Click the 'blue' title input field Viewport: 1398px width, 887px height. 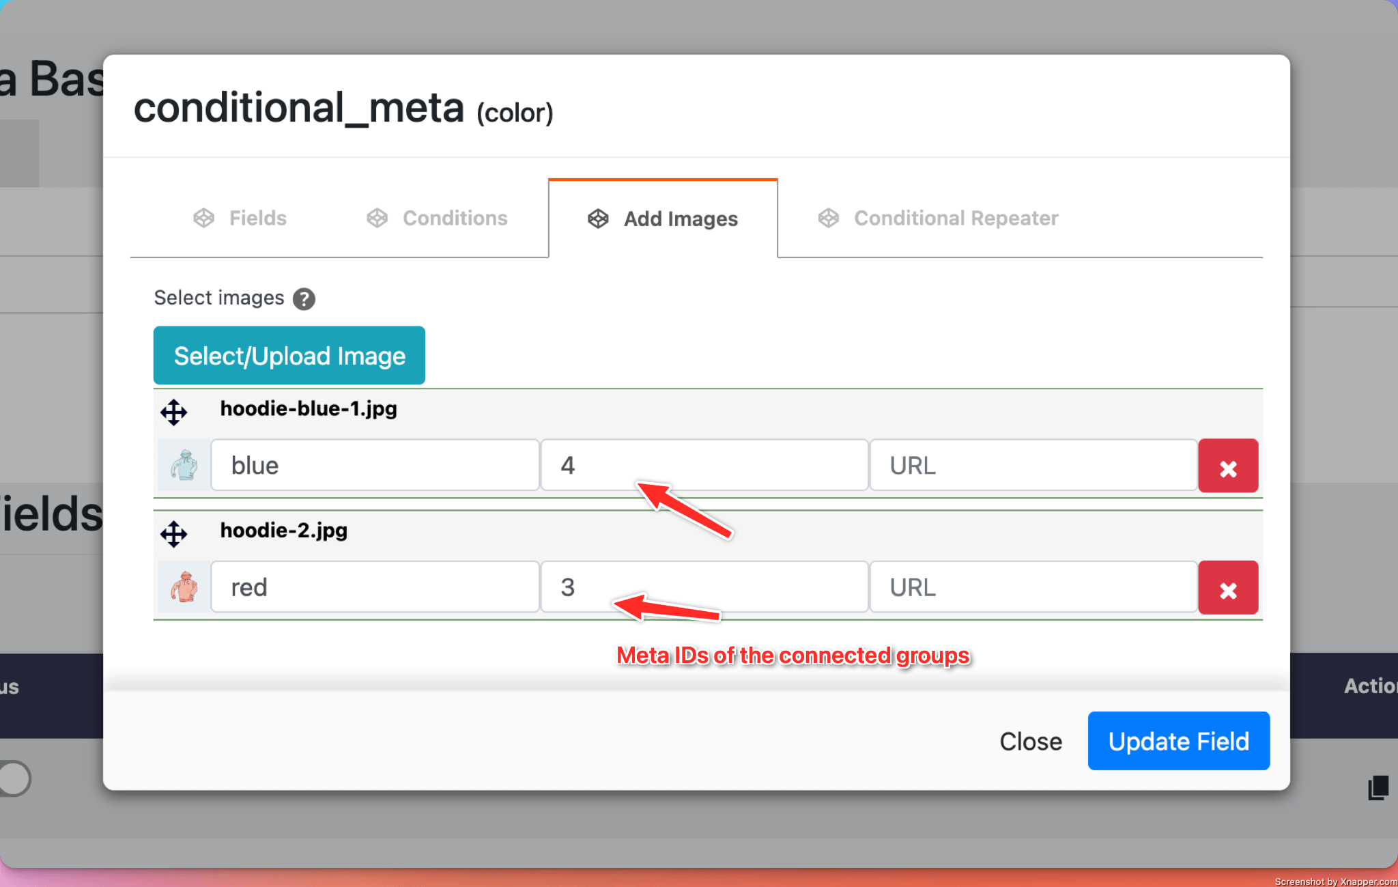click(x=375, y=466)
